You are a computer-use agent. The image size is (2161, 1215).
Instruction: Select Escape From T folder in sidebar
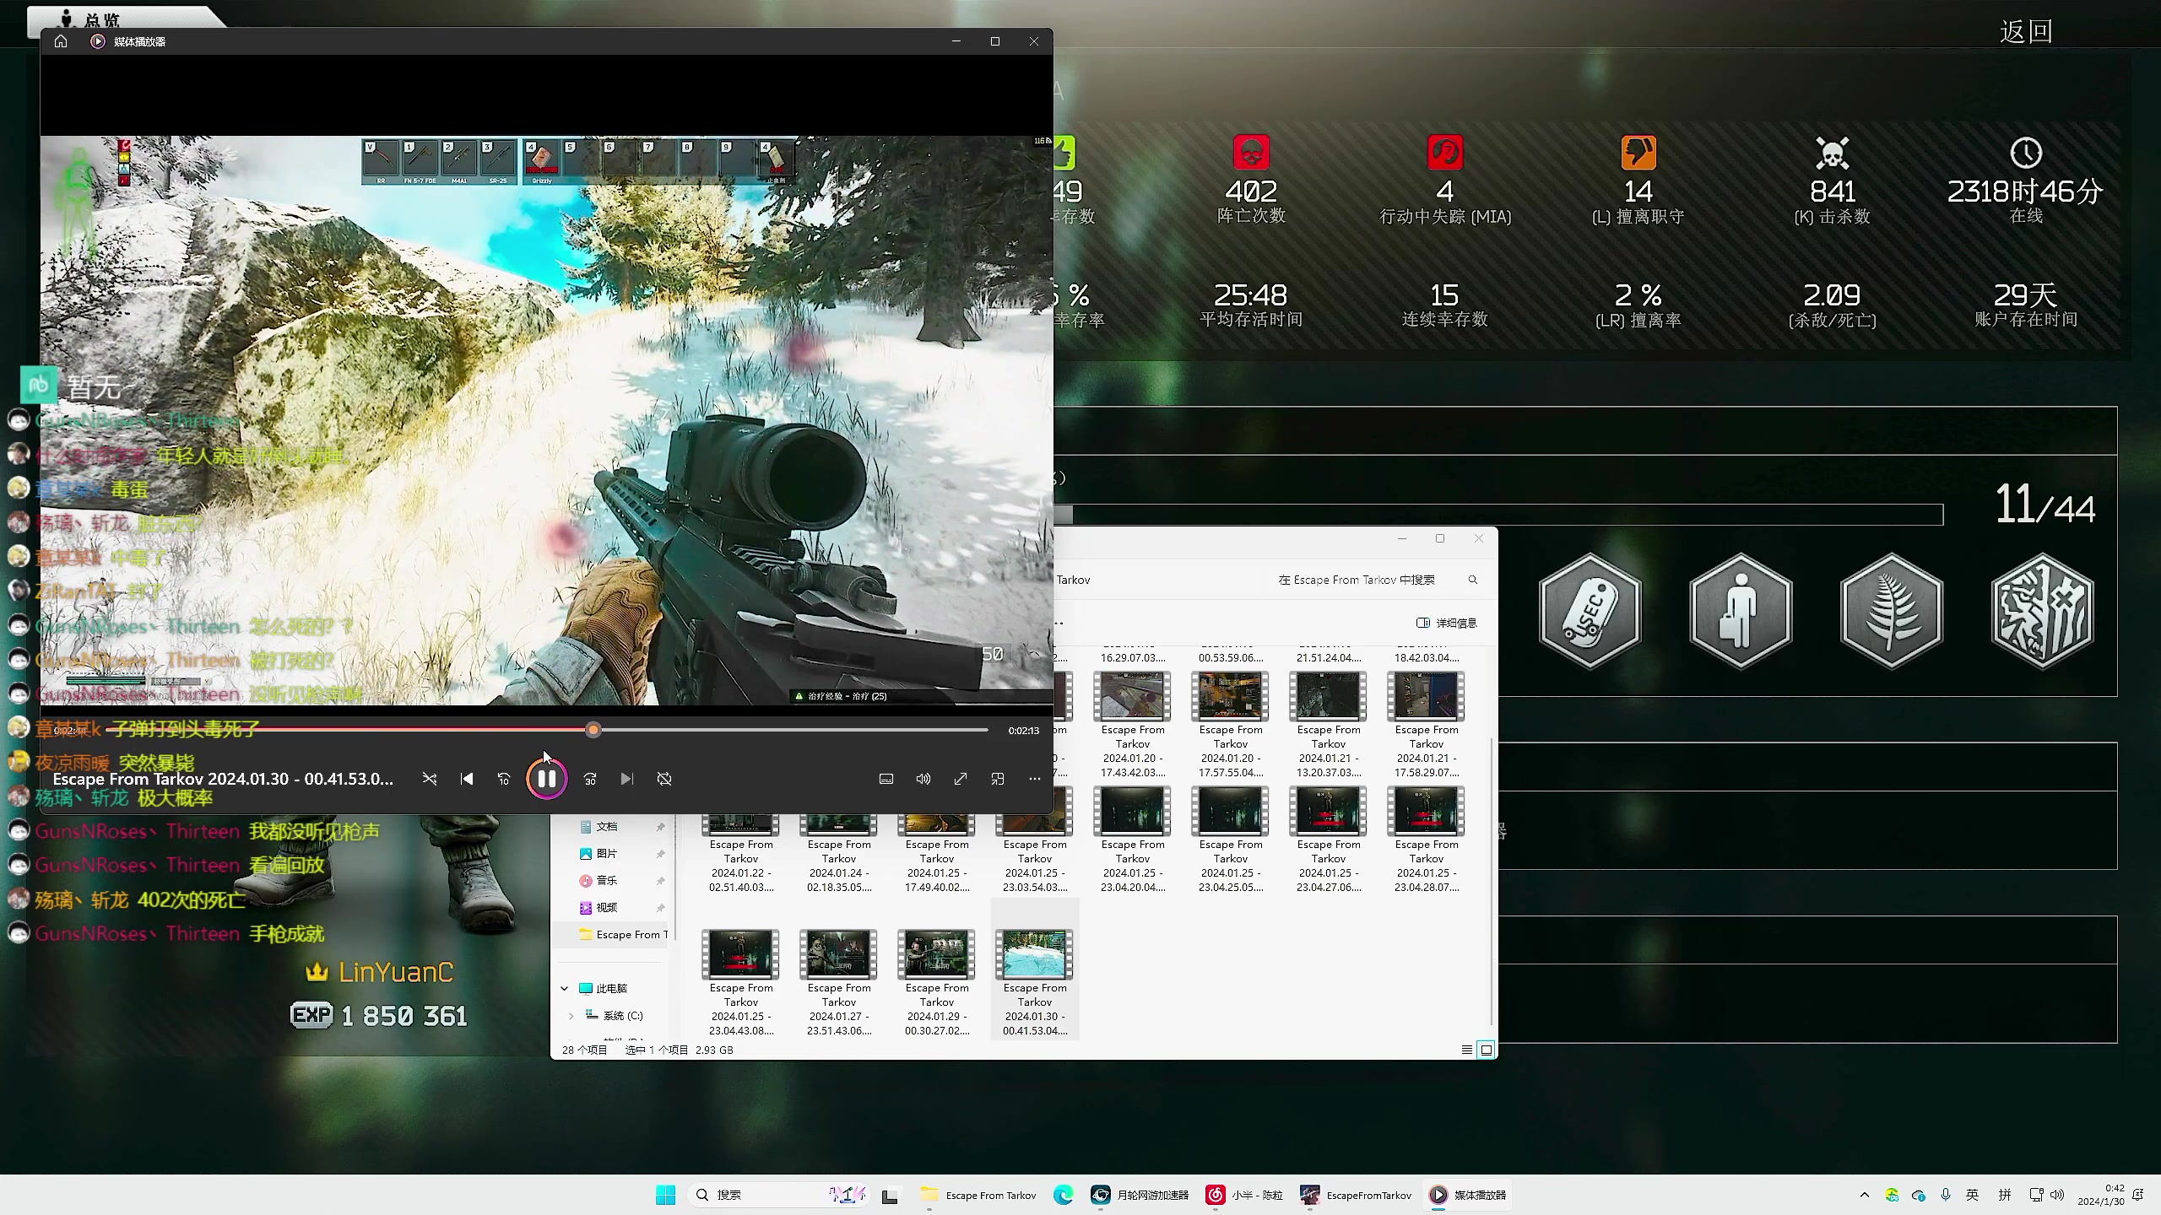[x=623, y=934]
